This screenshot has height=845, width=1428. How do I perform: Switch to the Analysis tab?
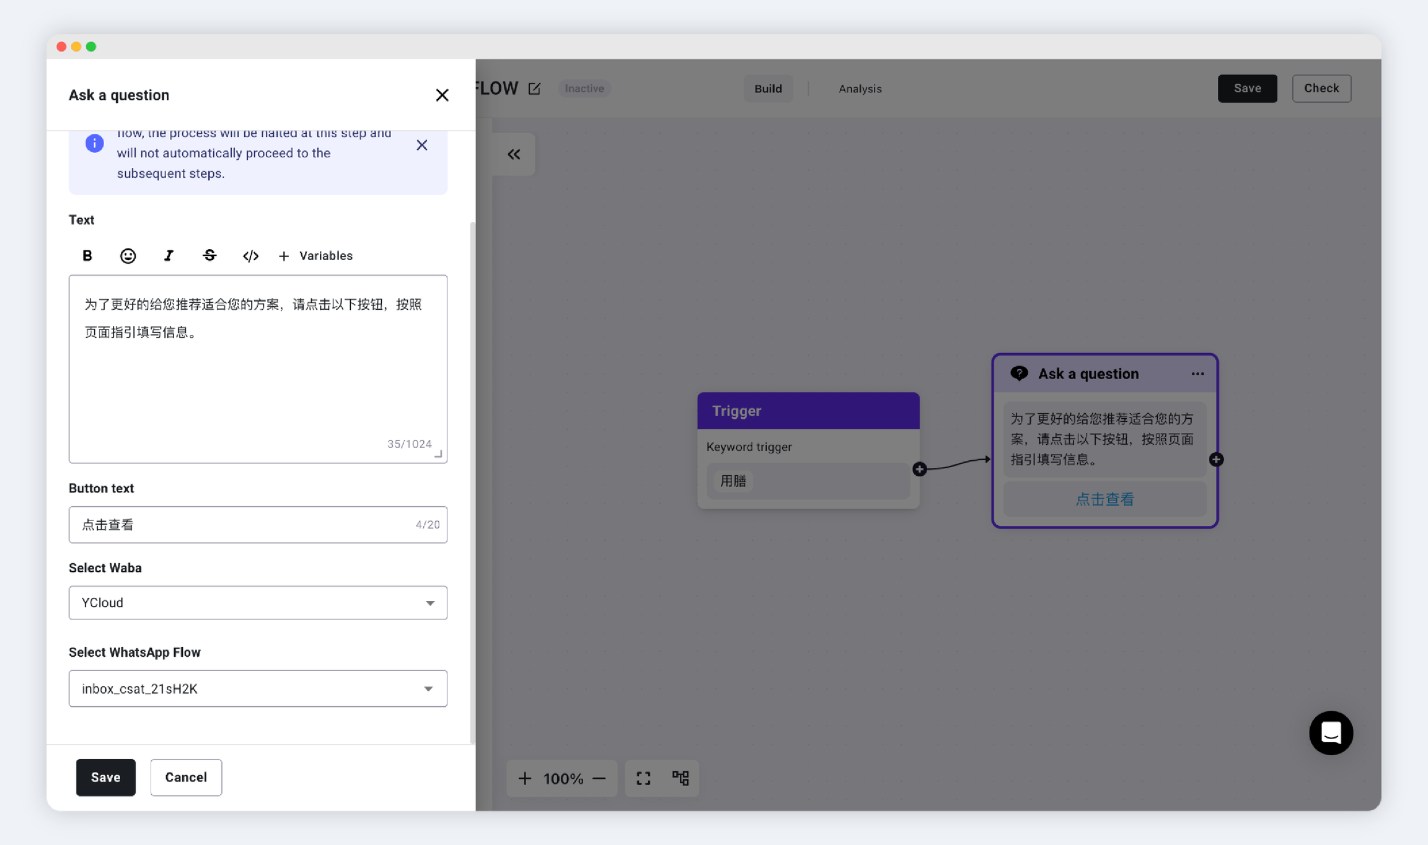click(x=860, y=89)
